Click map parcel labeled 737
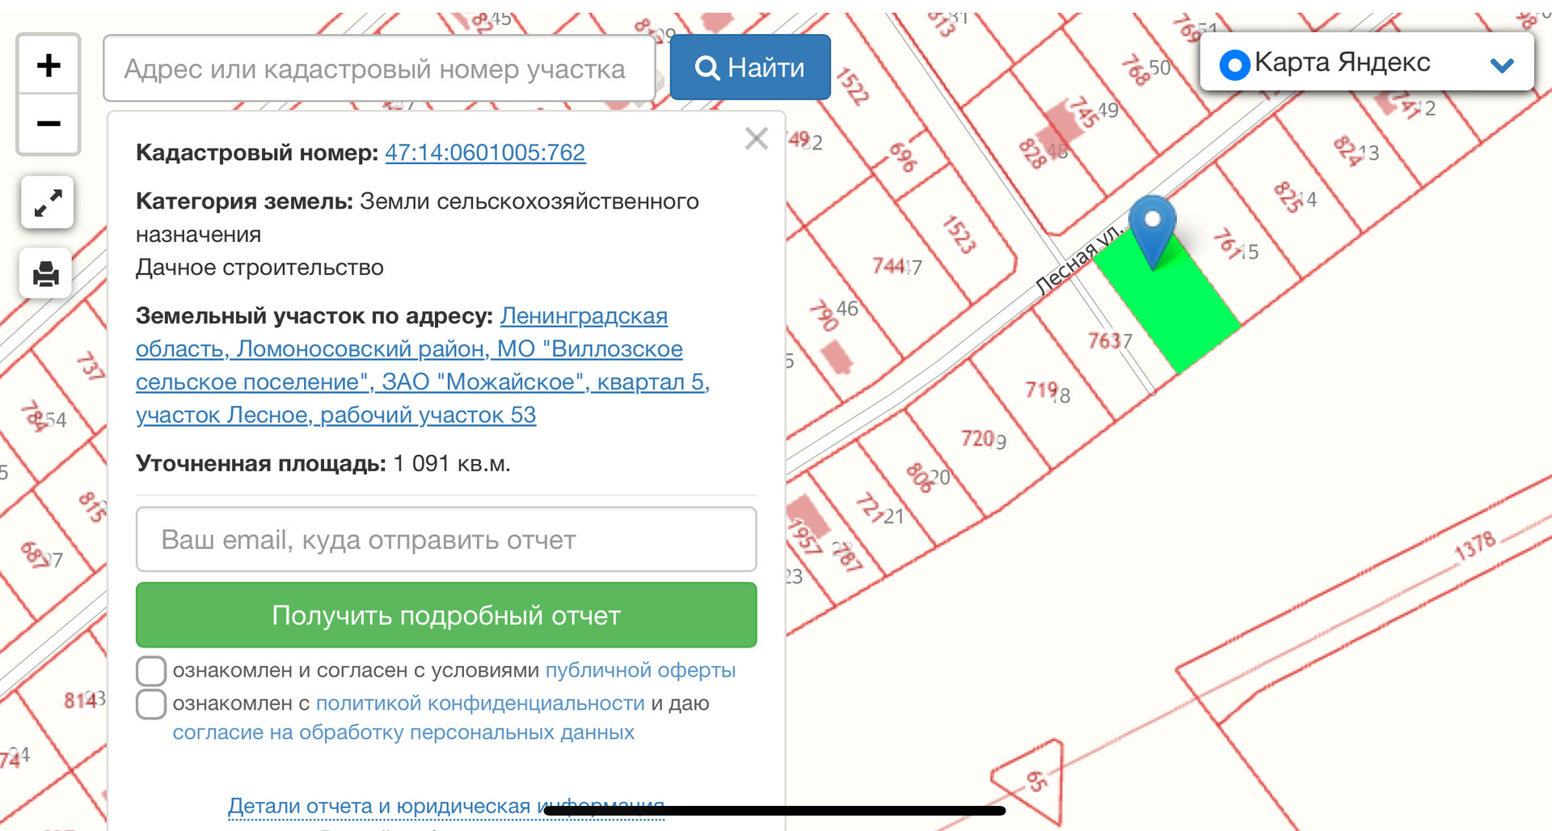This screenshot has height=831, width=1552. point(91,366)
